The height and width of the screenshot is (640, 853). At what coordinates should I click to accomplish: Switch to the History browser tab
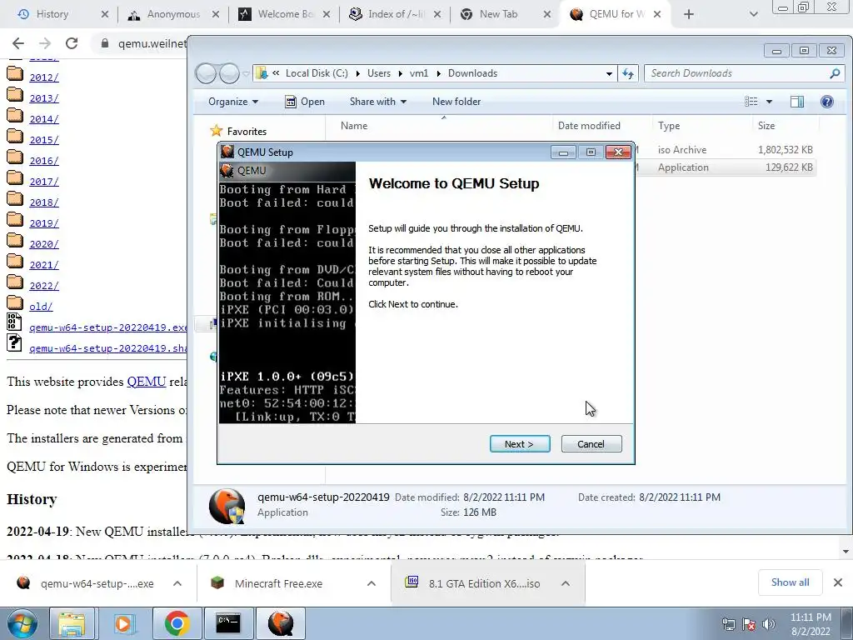pyautogui.click(x=61, y=14)
